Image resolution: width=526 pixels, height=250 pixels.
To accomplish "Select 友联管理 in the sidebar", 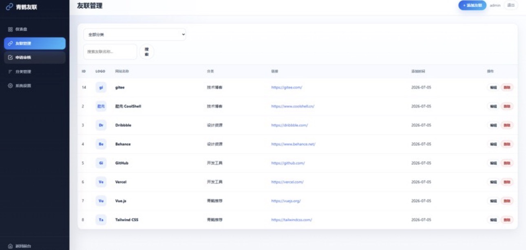I will click(x=35, y=44).
